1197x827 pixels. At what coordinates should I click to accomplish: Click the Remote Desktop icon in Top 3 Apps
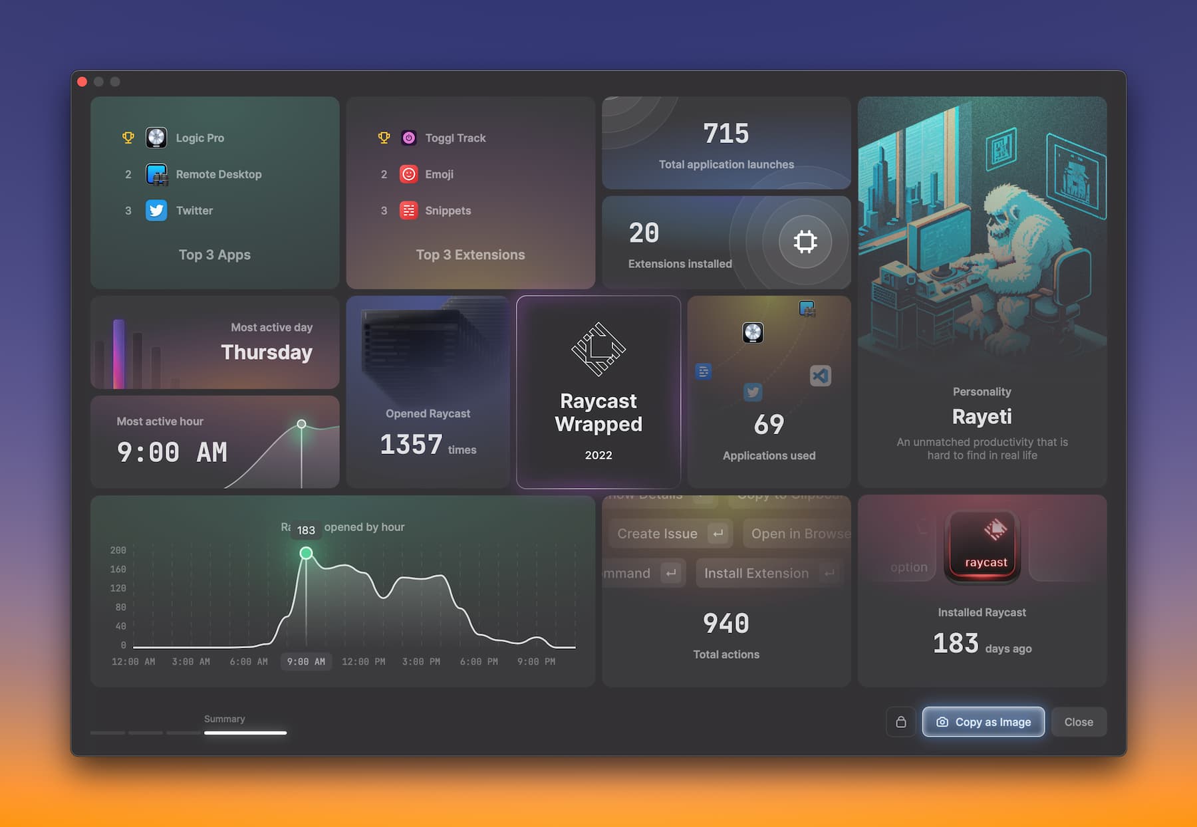pyautogui.click(x=156, y=174)
